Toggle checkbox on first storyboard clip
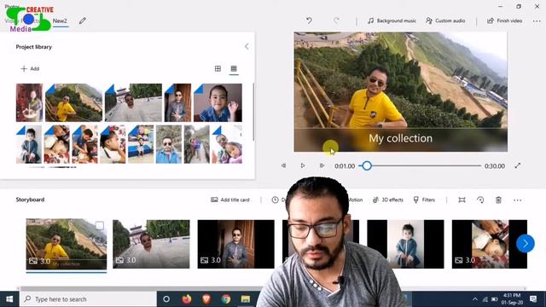The width and height of the screenshot is (546, 307). click(100, 225)
